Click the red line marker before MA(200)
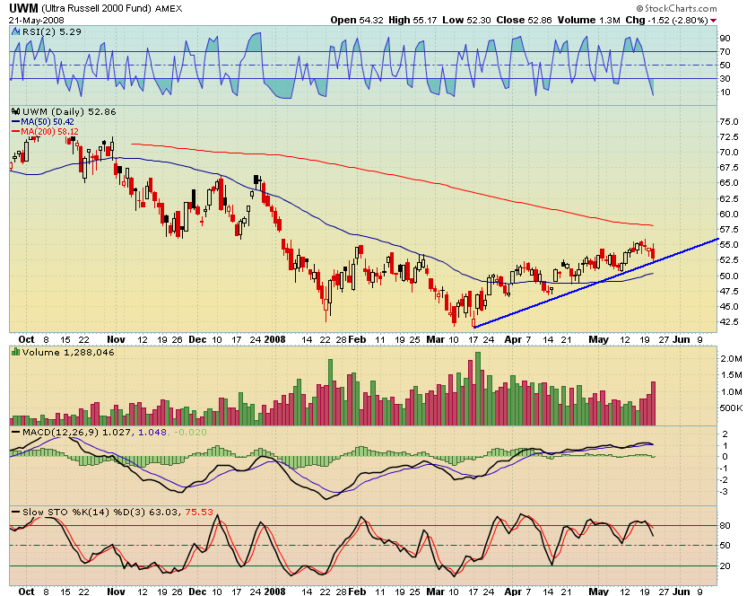 16,132
